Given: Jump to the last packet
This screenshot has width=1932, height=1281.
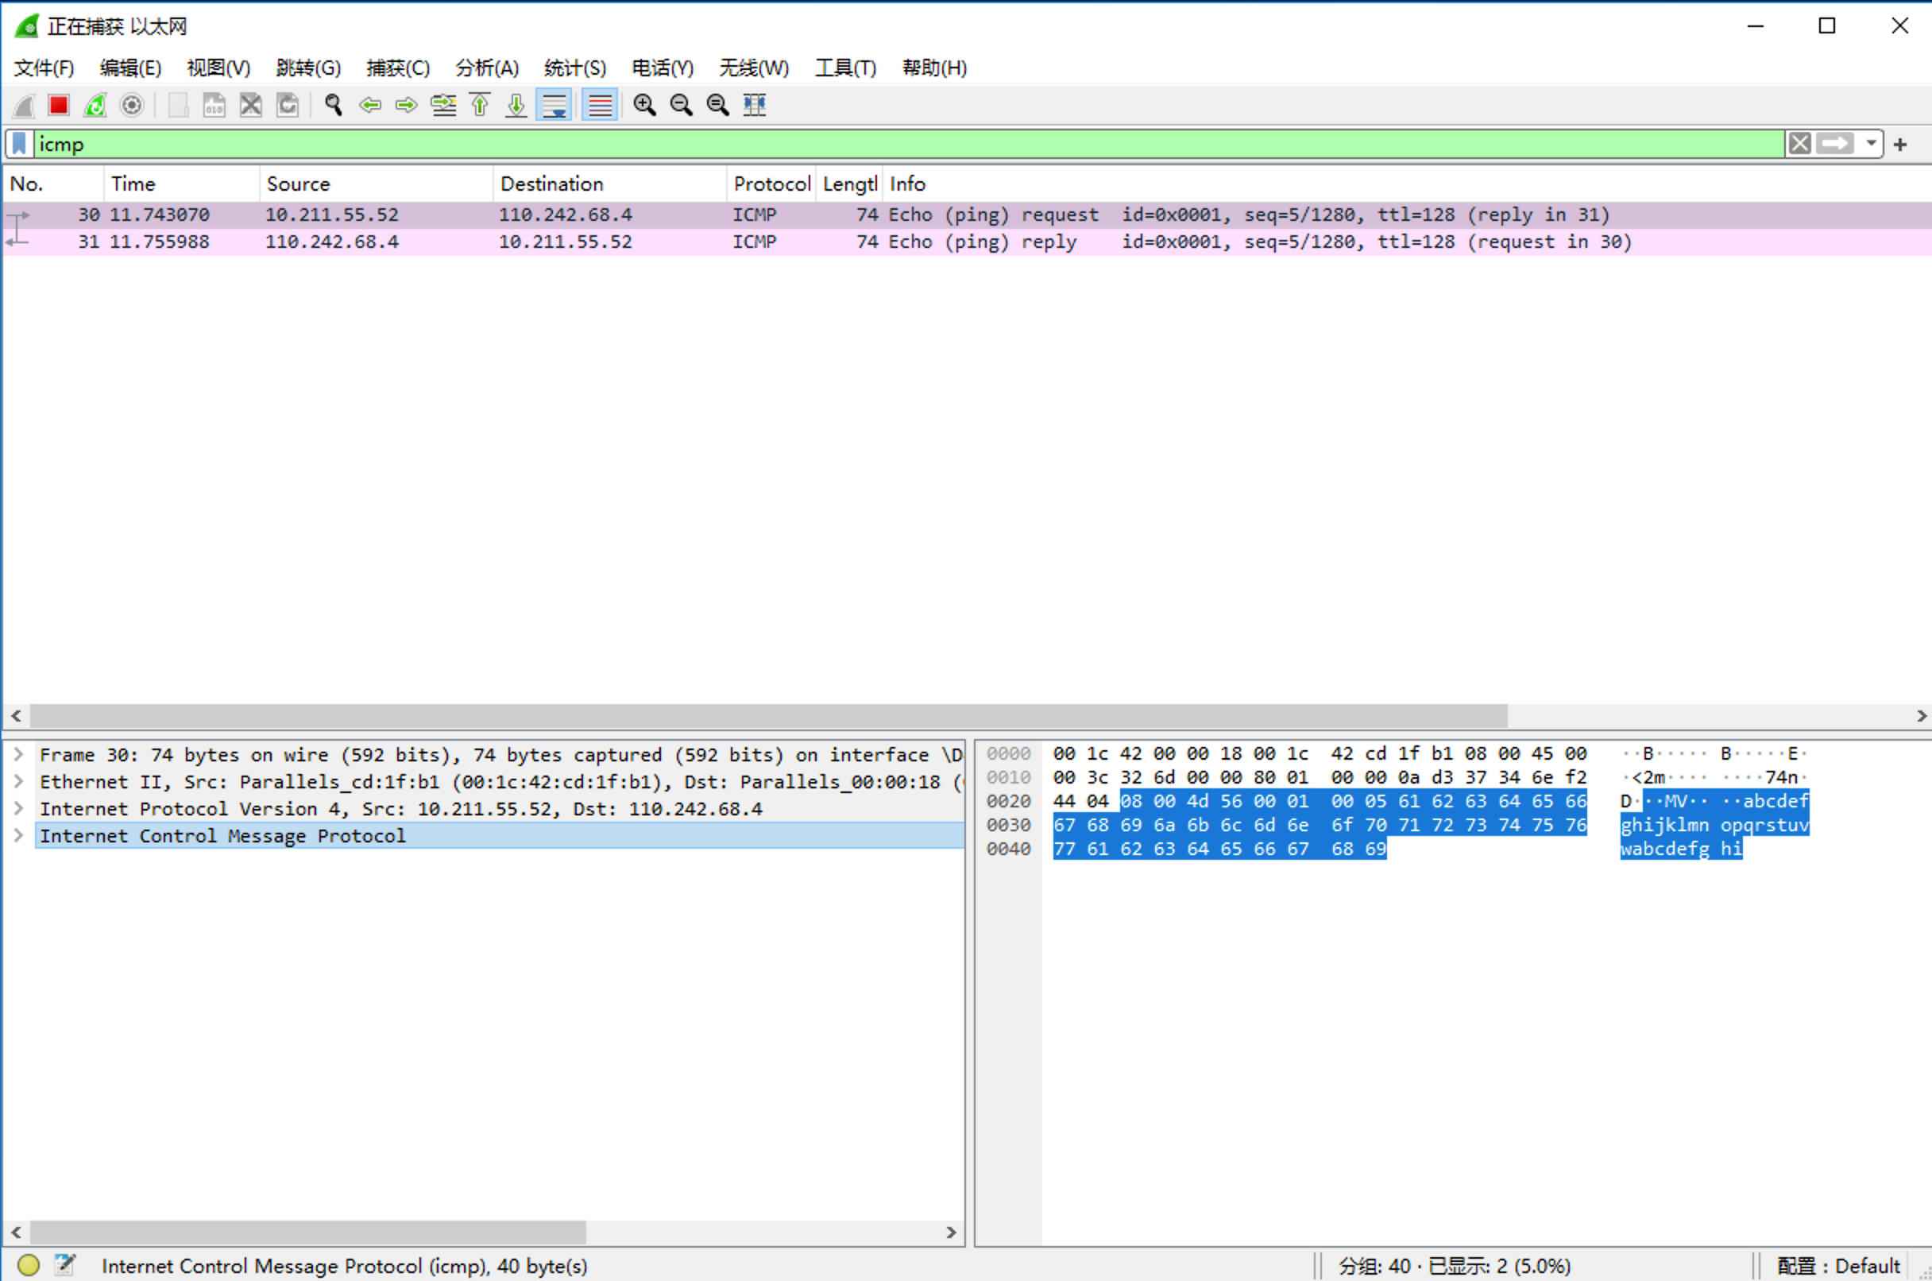Looking at the screenshot, I should 516,105.
